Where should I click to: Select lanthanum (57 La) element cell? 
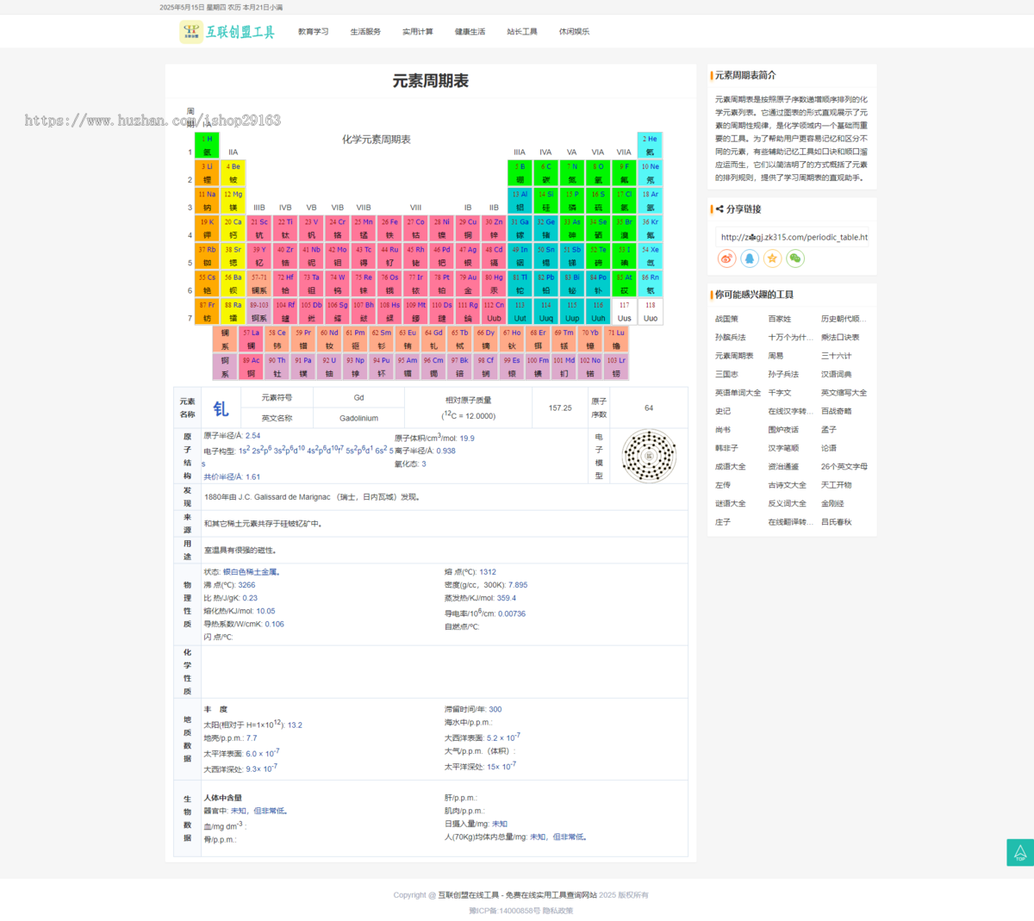tap(251, 339)
